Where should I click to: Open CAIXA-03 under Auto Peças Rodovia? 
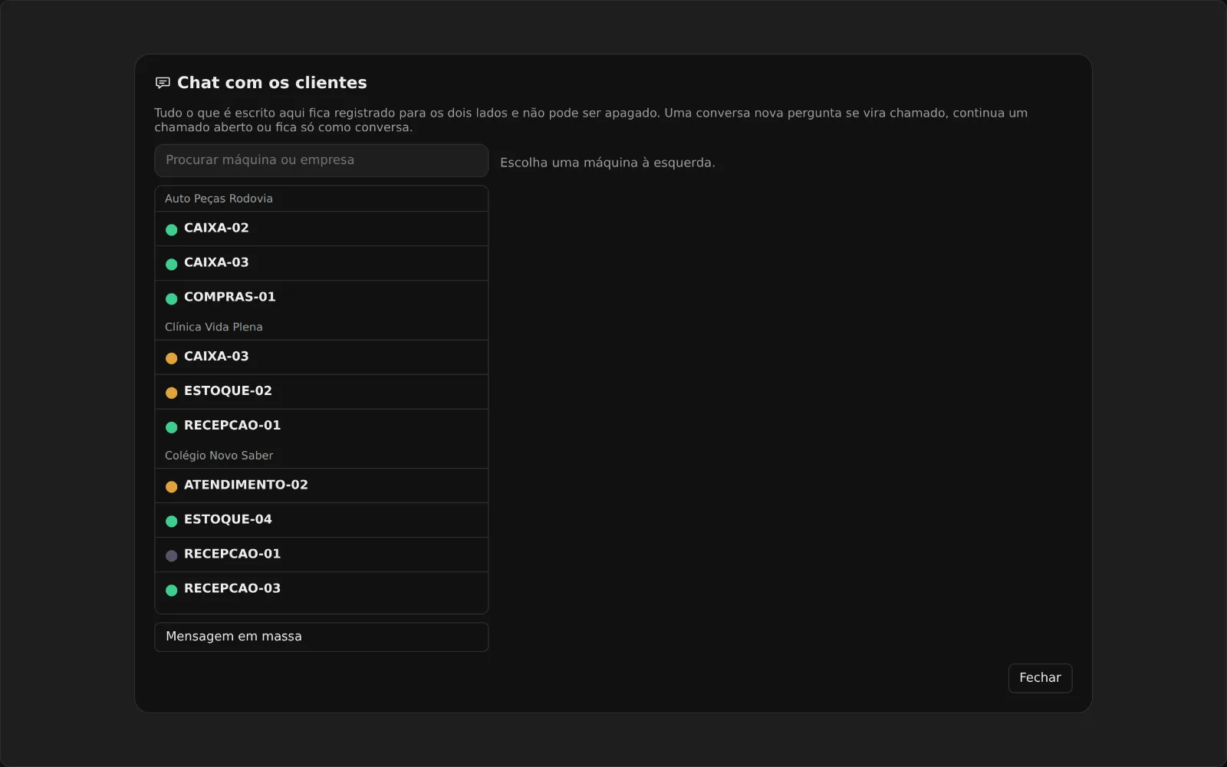click(x=321, y=263)
